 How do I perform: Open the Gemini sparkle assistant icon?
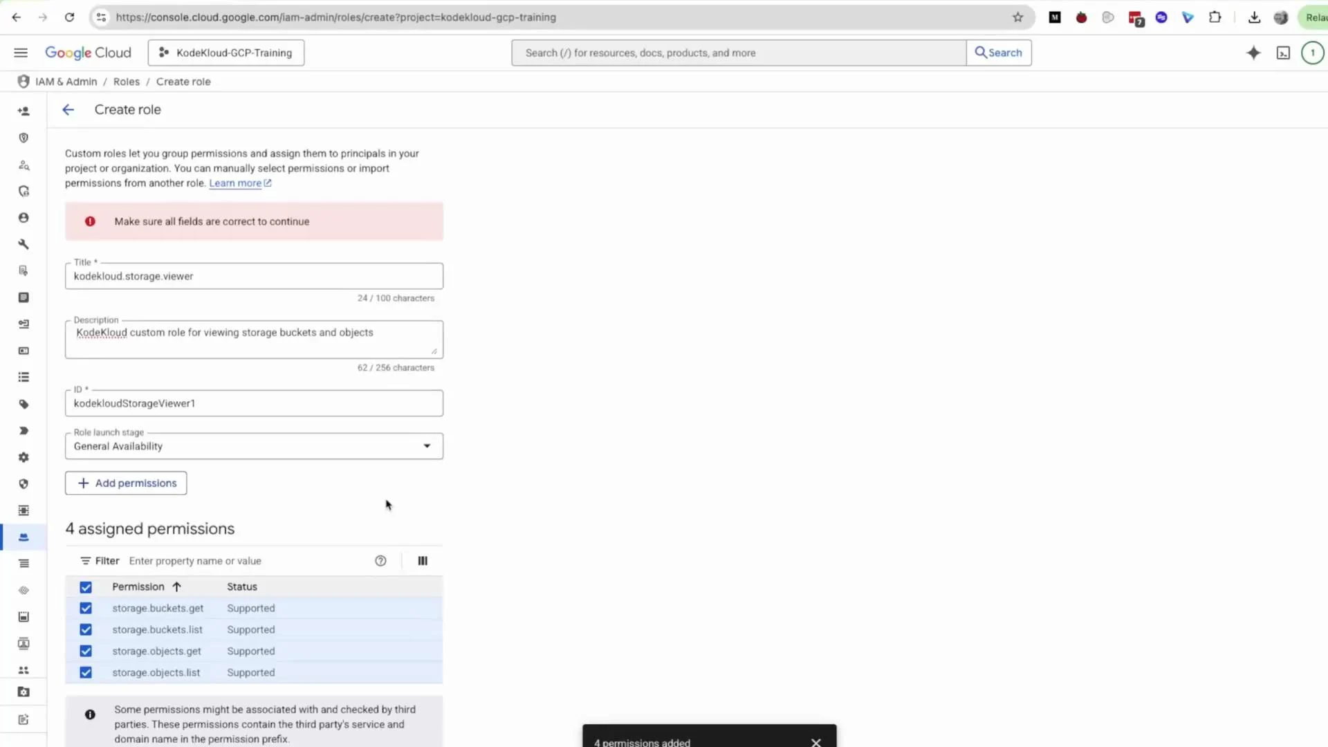point(1253,53)
